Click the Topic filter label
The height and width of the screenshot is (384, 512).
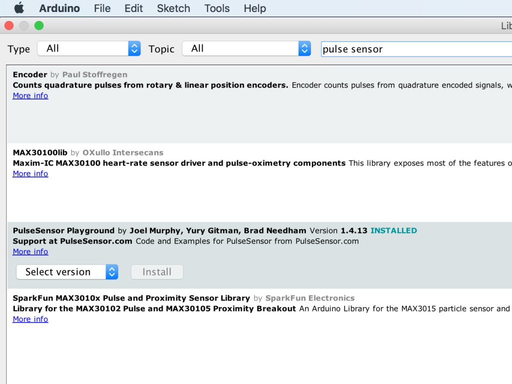[161, 49]
